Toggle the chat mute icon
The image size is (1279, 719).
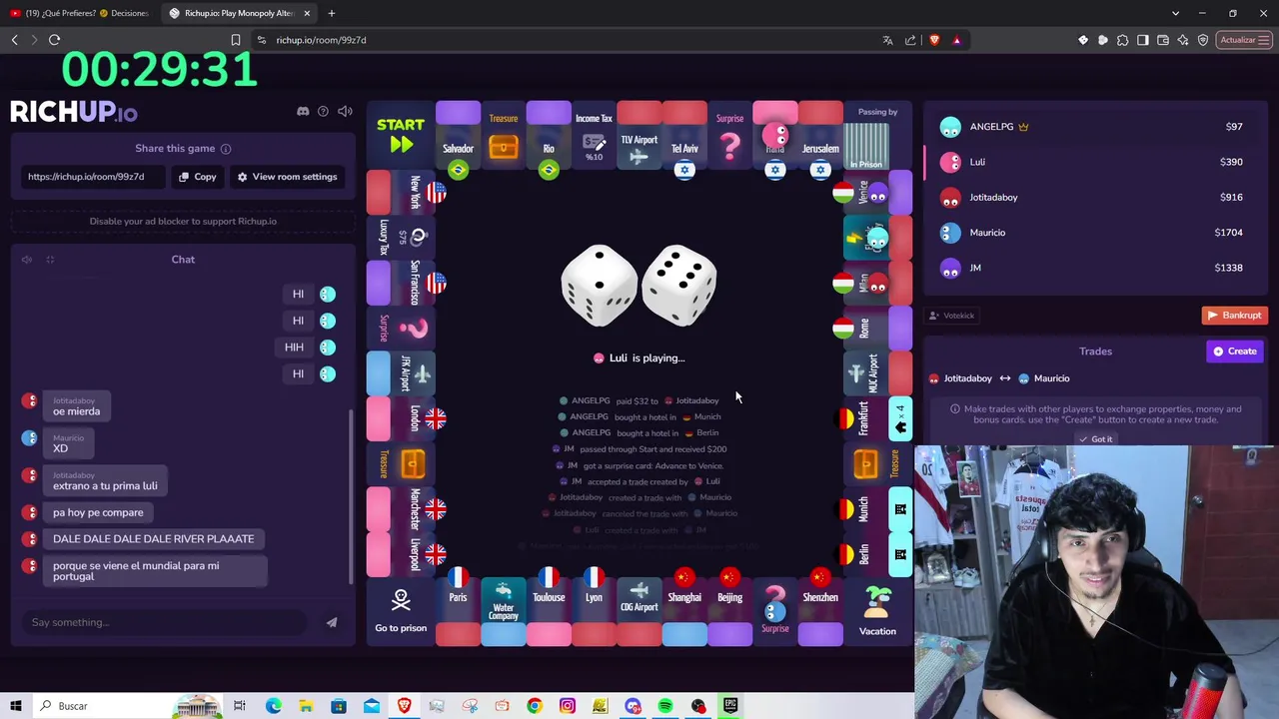pos(27,260)
